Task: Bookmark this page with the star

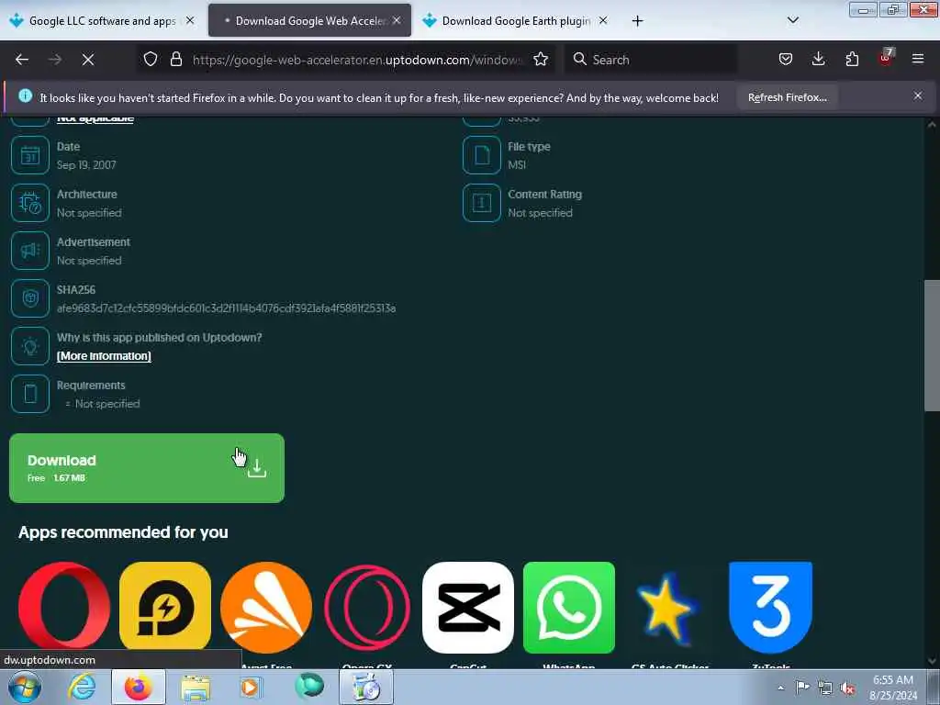Action: 541,60
